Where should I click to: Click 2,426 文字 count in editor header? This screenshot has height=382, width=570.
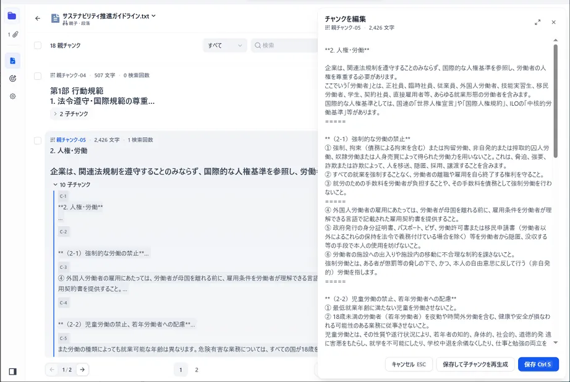381,28
